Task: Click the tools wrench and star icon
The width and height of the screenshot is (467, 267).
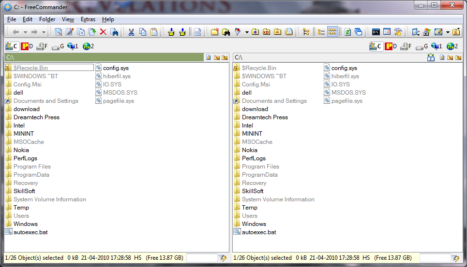Action: (398, 32)
